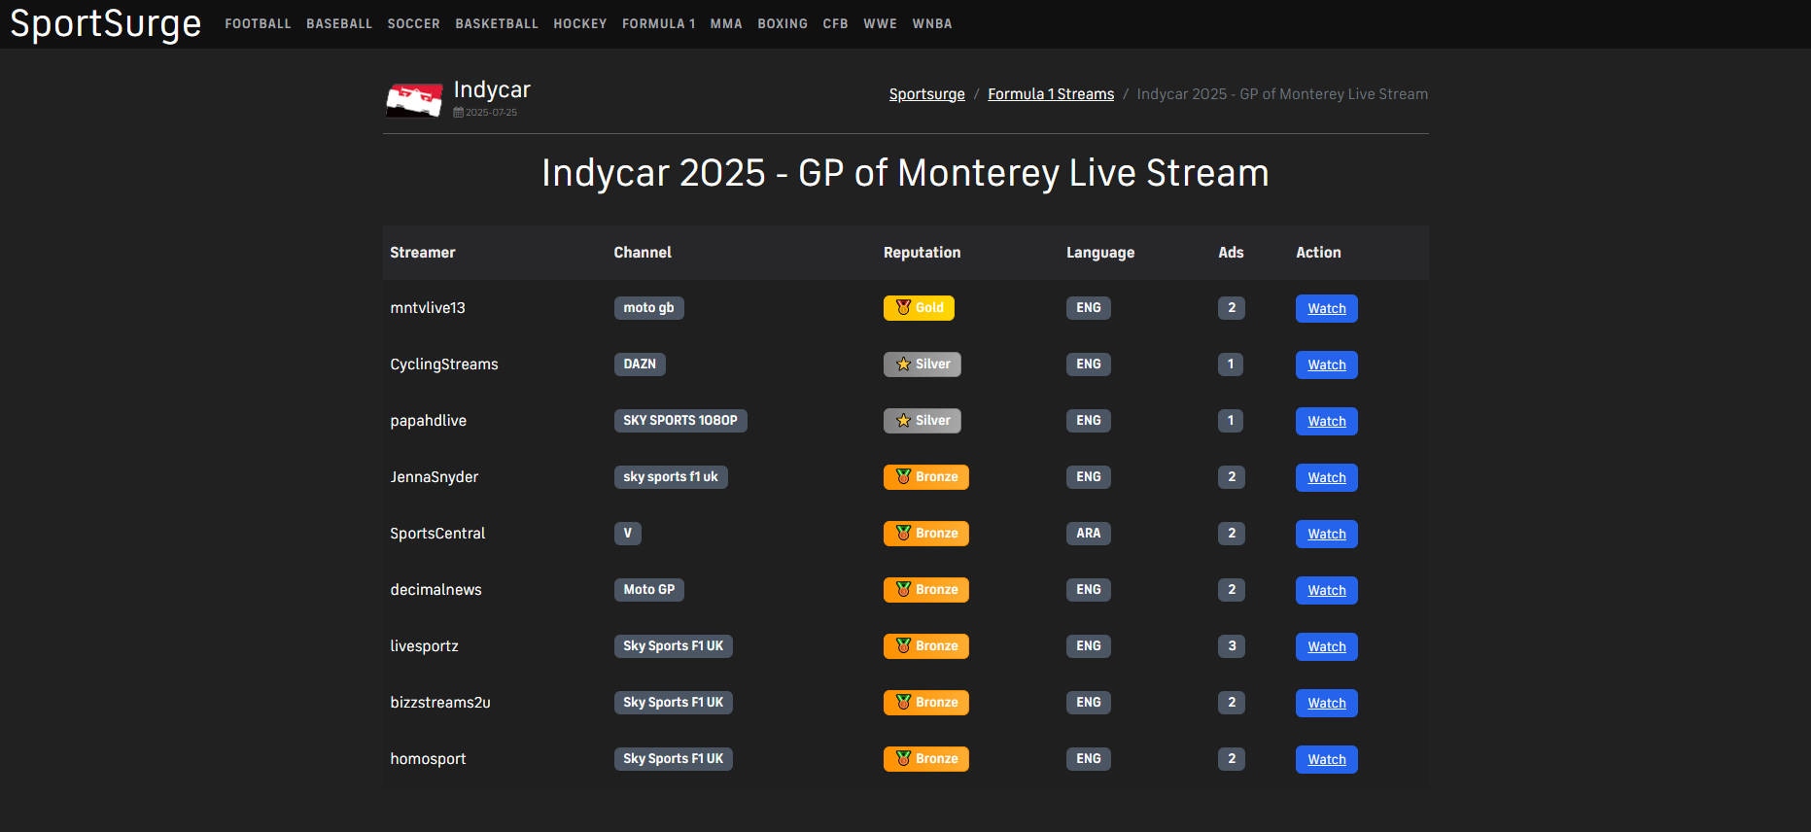Screen dimensions: 1811x832
Task: Click the SKY SPORTS 1080P channel tag
Action: (680, 421)
